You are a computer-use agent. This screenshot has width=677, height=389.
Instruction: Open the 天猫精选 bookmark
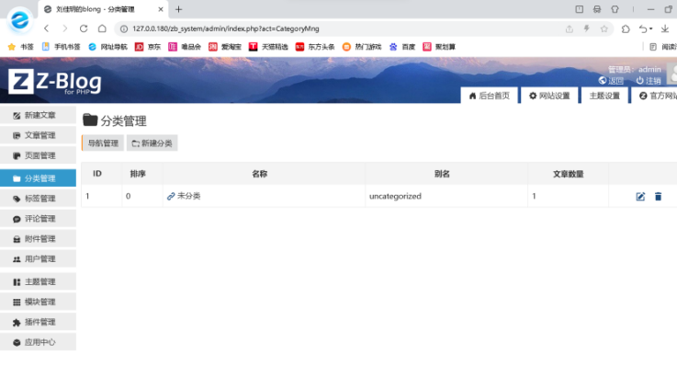(x=268, y=47)
